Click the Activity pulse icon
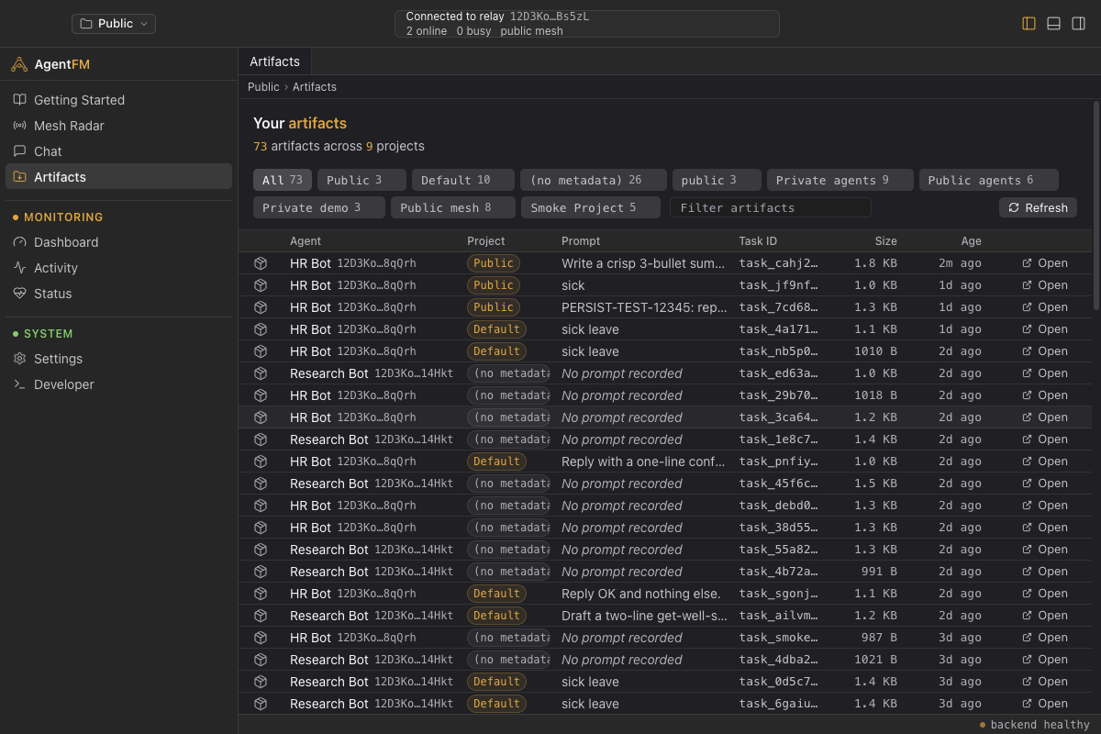Screen dimensions: 1101x734 click(x=19, y=268)
